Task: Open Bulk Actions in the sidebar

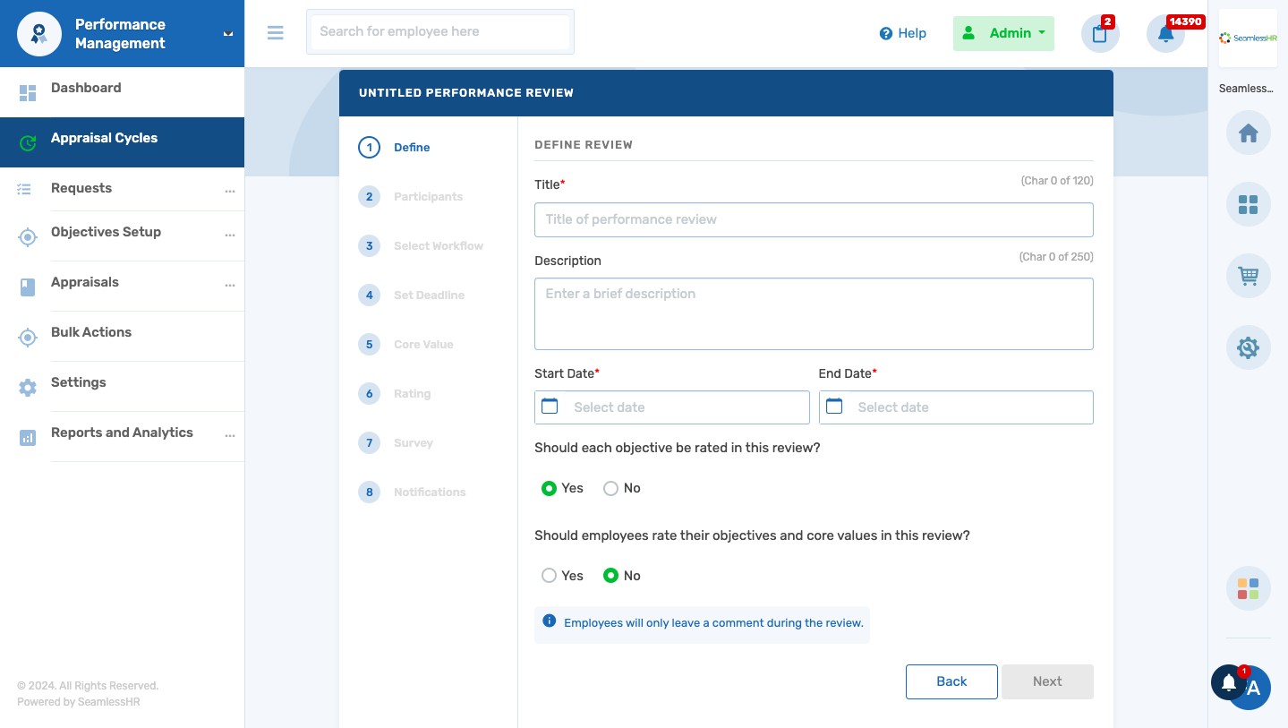Action: pyautogui.click(x=122, y=337)
